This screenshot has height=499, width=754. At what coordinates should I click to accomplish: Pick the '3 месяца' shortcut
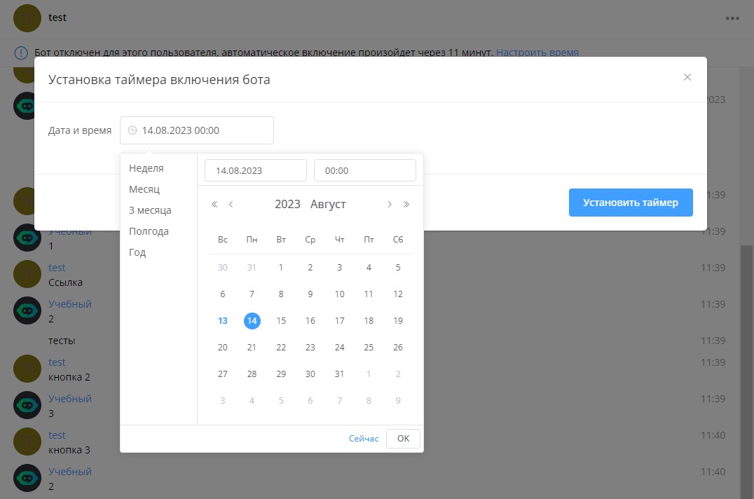[150, 210]
